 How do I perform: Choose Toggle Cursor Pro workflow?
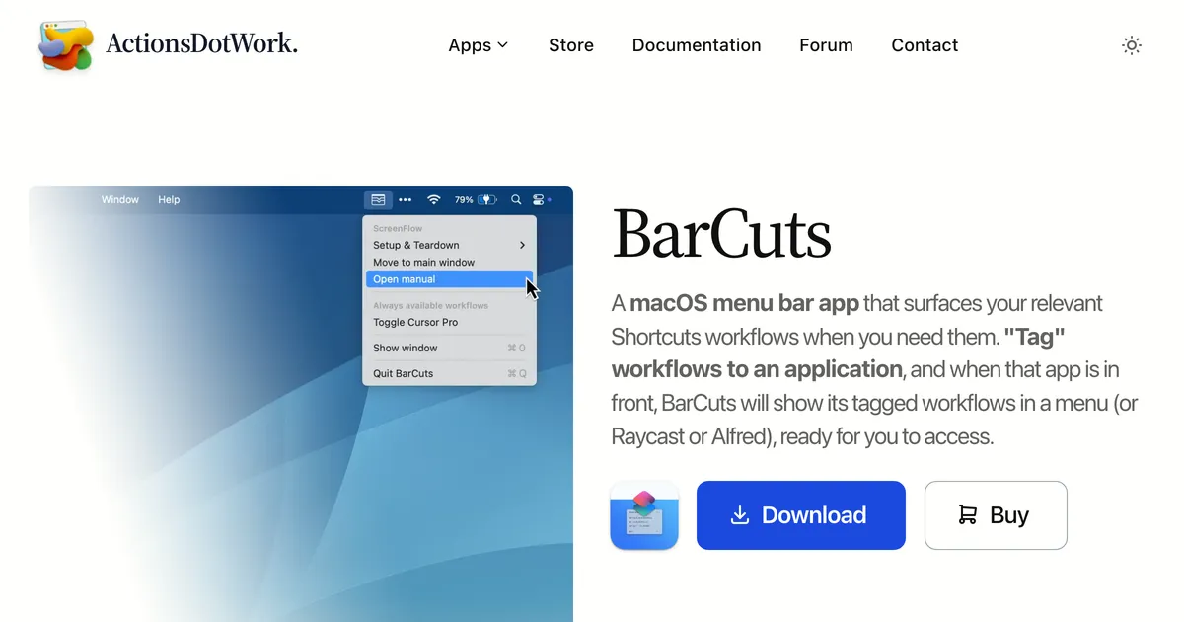click(x=450, y=322)
